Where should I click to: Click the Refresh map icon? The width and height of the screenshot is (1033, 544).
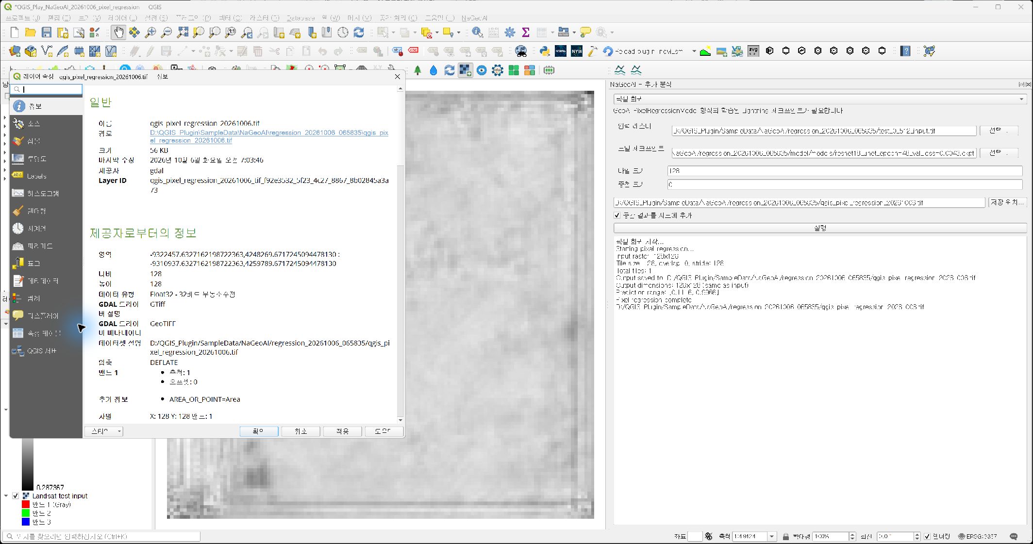tap(359, 33)
